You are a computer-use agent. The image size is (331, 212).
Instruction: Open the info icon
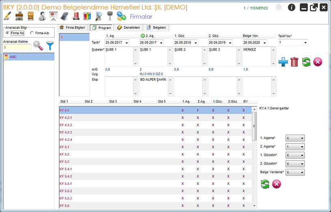[x=292, y=8]
